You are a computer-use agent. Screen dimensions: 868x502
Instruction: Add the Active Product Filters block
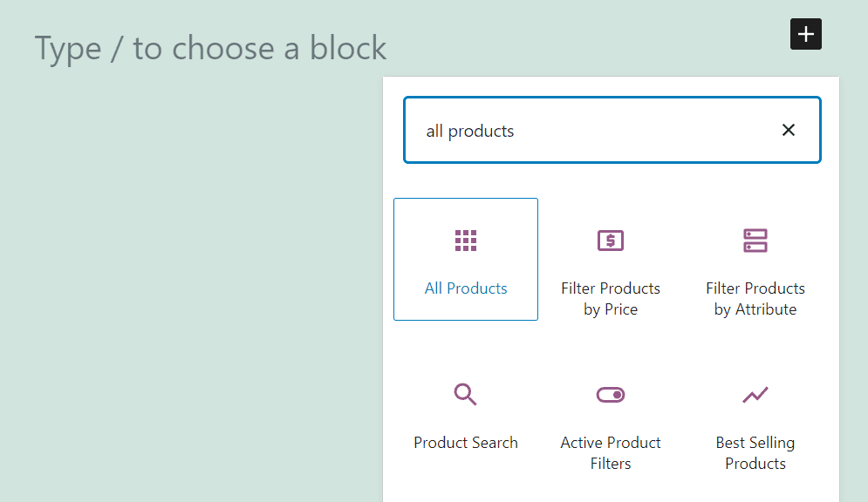[610, 424]
